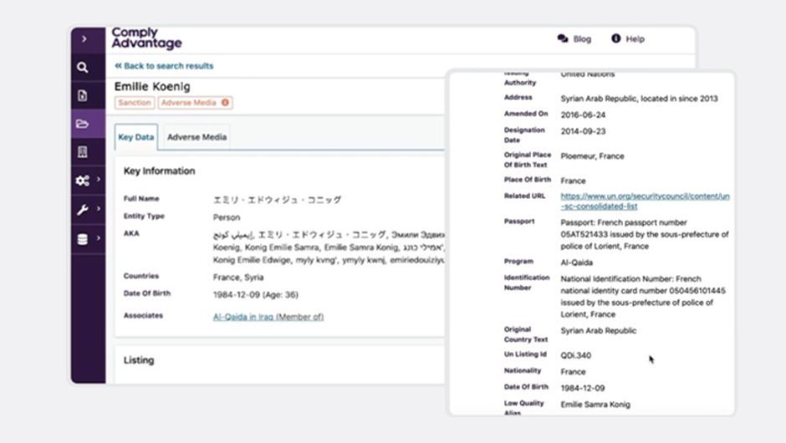Switch to the Key Data tab
The image size is (786, 443).
click(135, 137)
